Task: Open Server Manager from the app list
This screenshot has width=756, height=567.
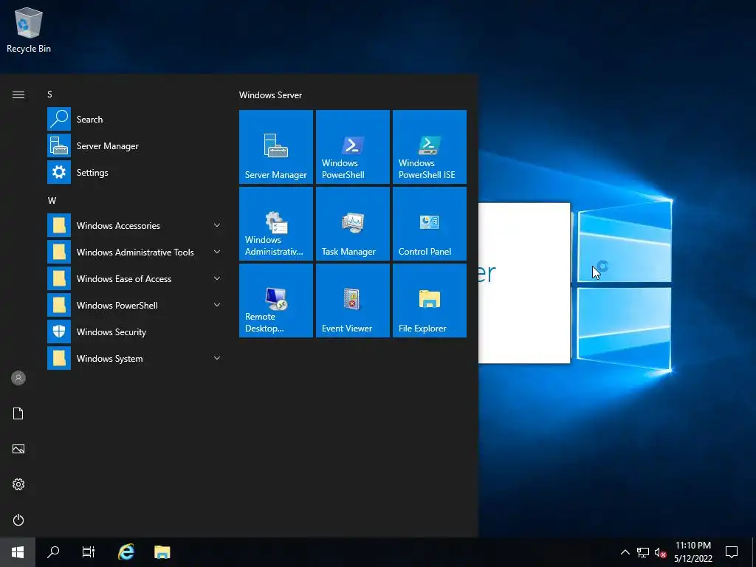Action: [137, 145]
